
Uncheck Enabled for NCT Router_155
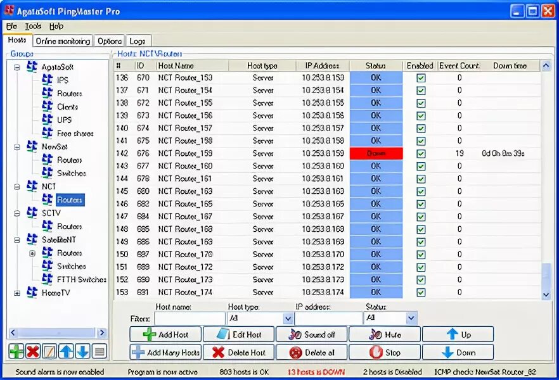421,103
